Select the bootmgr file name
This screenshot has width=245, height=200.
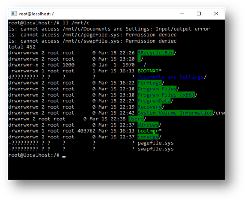click(148, 131)
